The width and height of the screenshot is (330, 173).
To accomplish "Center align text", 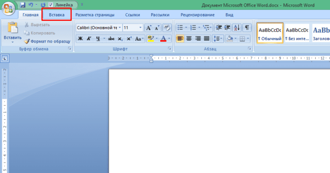I will click(189, 39).
